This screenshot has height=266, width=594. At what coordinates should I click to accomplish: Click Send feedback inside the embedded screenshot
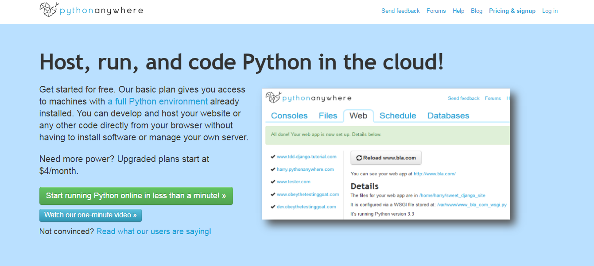[464, 98]
